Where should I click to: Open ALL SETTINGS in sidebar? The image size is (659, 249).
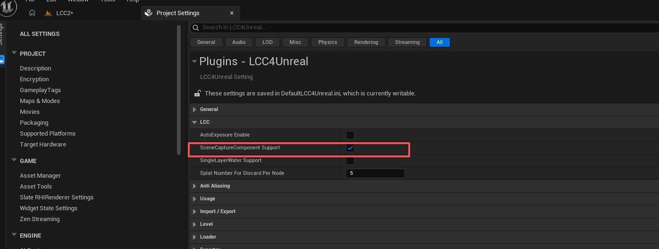click(x=40, y=34)
